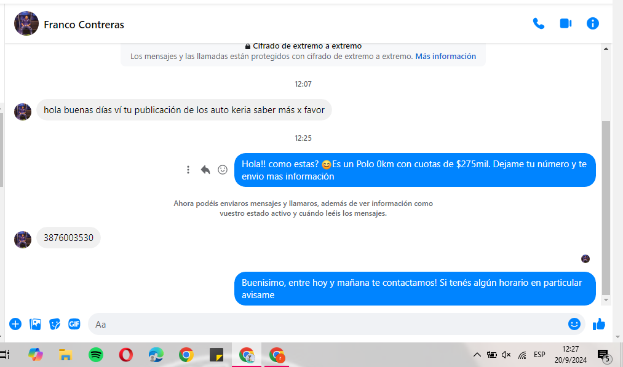This screenshot has height=367, width=623.
Task: Focus the Aa message input field
Action: click(328, 324)
